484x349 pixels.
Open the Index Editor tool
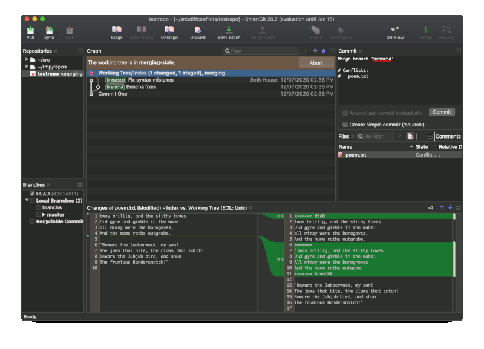click(x=142, y=30)
